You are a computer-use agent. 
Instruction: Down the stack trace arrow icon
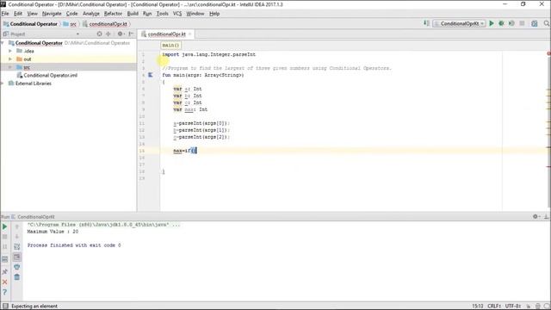pyautogui.click(x=16, y=237)
